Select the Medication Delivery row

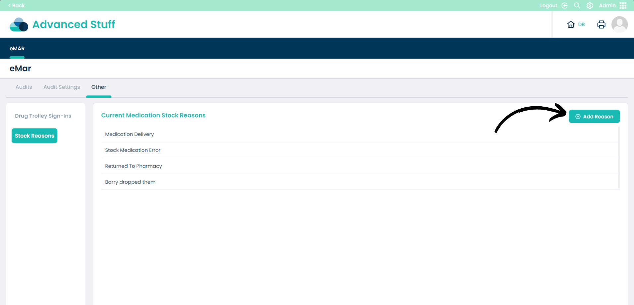(360, 134)
